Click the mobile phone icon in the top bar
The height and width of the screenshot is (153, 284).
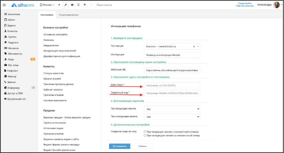[78, 5]
